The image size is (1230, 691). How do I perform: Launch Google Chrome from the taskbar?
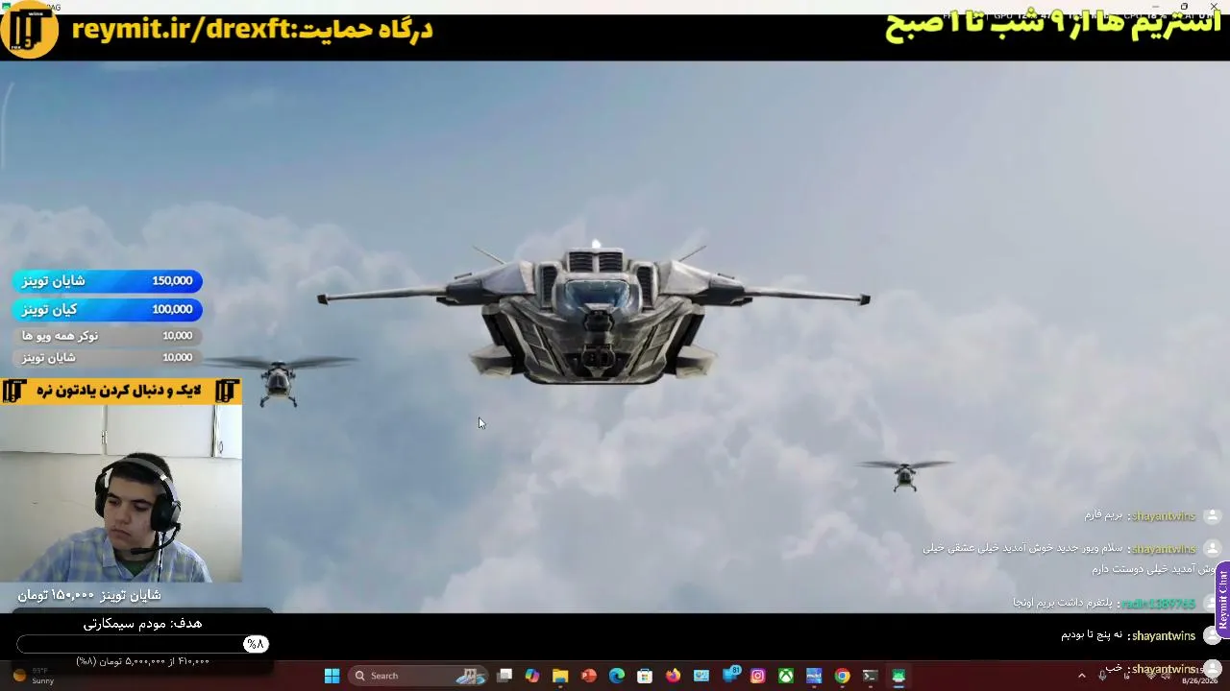pos(842,676)
